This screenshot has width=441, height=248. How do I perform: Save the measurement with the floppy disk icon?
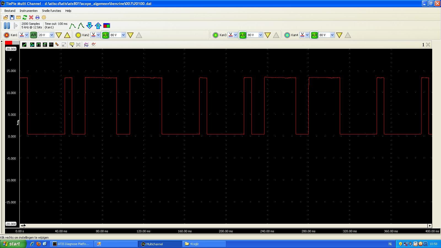[x=12, y=17]
